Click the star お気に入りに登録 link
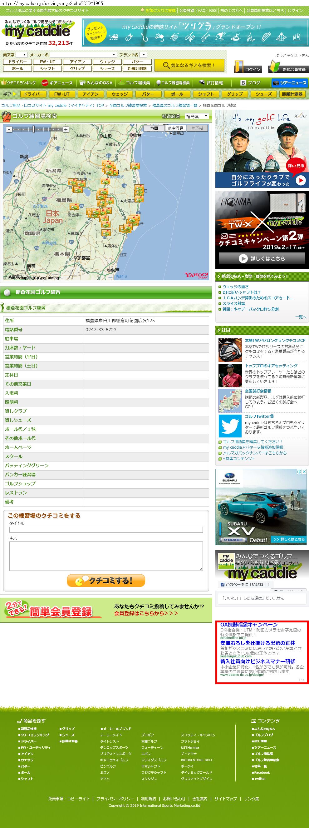Image resolution: width=309 pixels, height=828 pixels. (x=158, y=10)
